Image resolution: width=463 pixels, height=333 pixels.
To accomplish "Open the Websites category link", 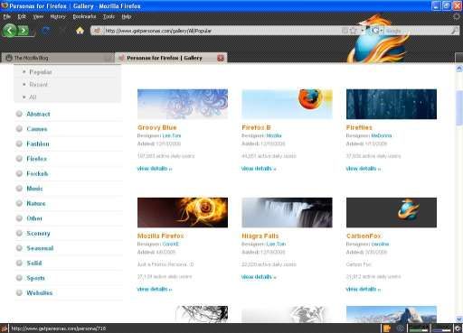I will (x=40, y=292).
